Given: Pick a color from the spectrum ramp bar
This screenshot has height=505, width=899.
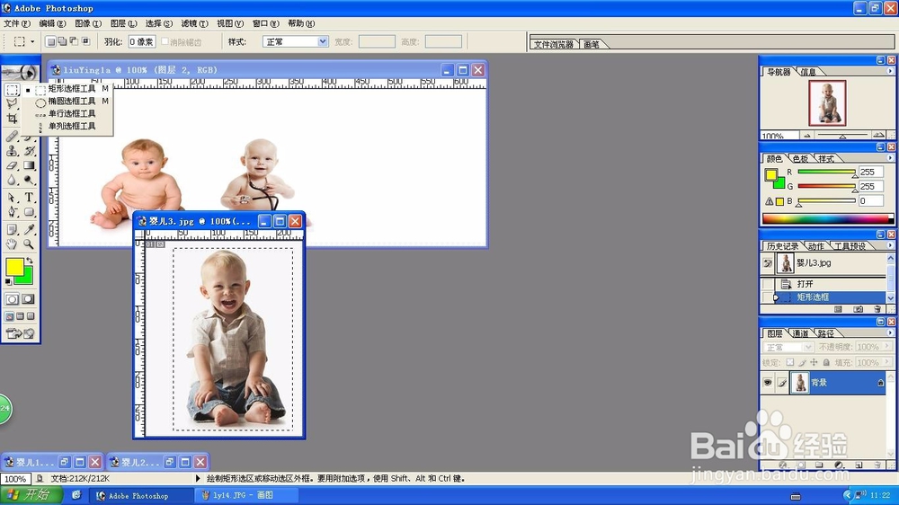Looking at the screenshot, I should click(x=827, y=218).
